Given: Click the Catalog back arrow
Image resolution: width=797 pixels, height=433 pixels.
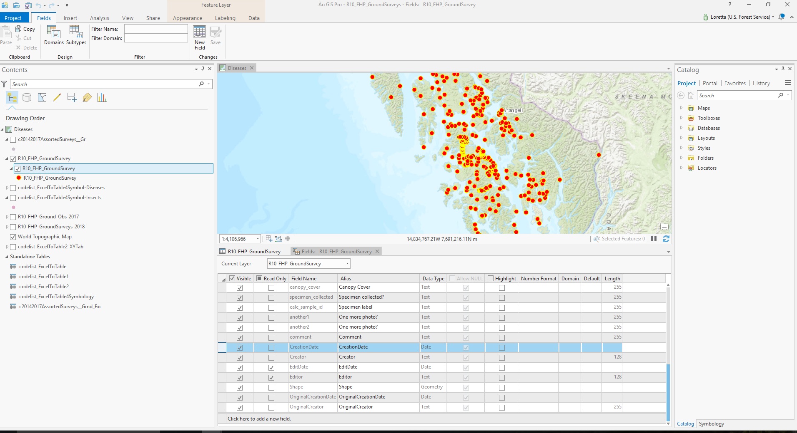Looking at the screenshot, I should tap(681, 95).
